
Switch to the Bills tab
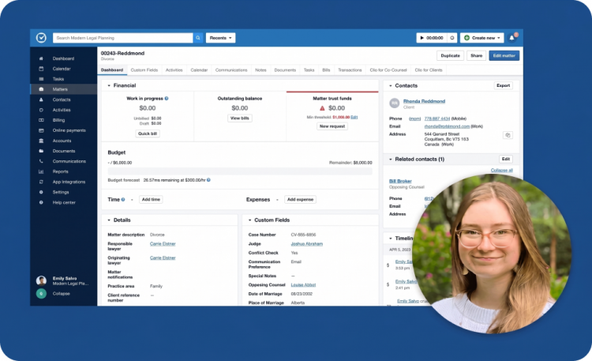point(326,70)
